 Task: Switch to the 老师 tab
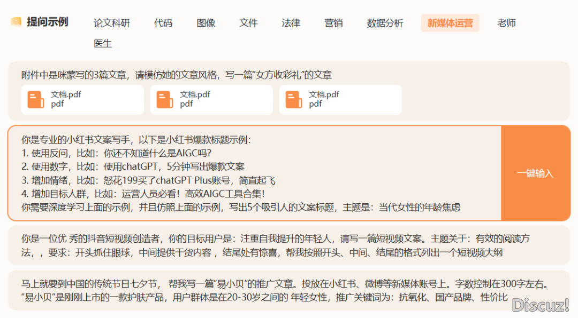click(506, 23)
